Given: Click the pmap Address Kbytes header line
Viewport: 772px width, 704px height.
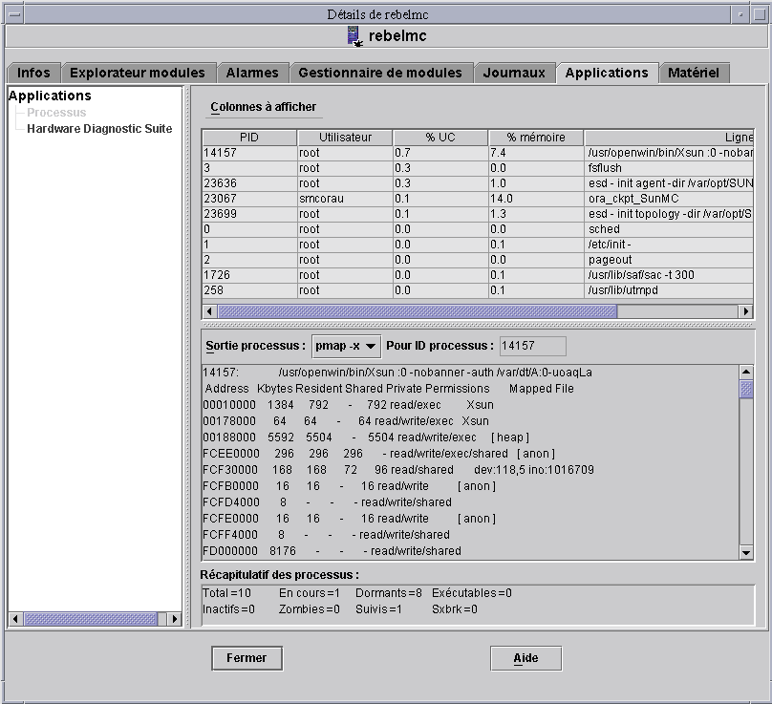Looking at the screenshot, I should click(389, 389).
